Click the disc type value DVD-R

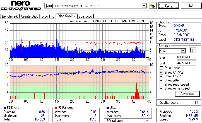click(179, 26)
